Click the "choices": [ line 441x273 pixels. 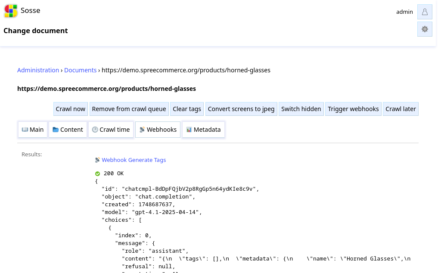(x=122, y=220)
